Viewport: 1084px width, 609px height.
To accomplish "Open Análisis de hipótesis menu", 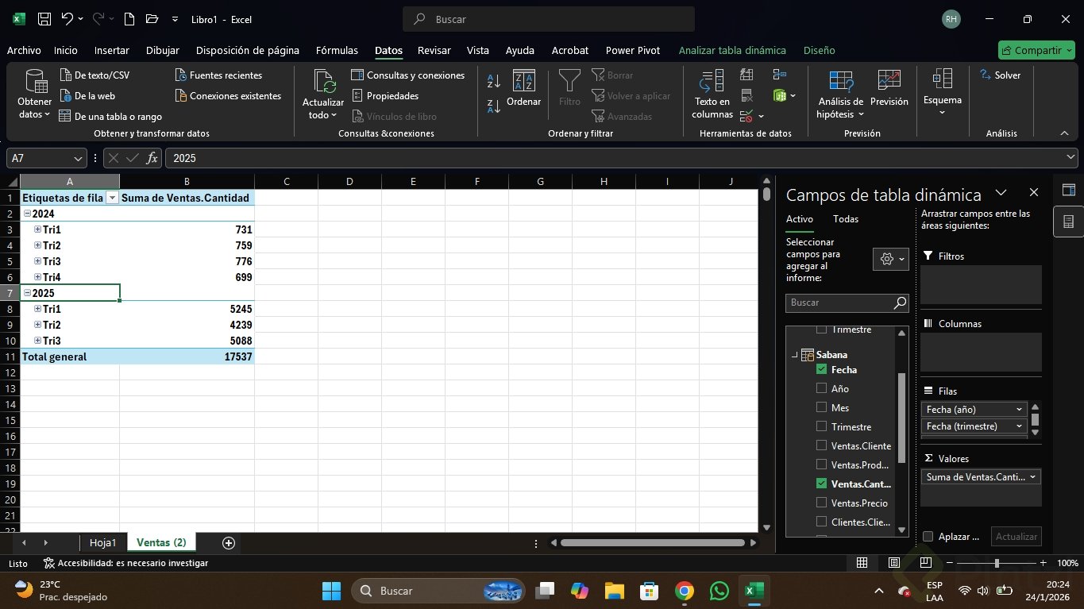I will click(x=840, y=94).
